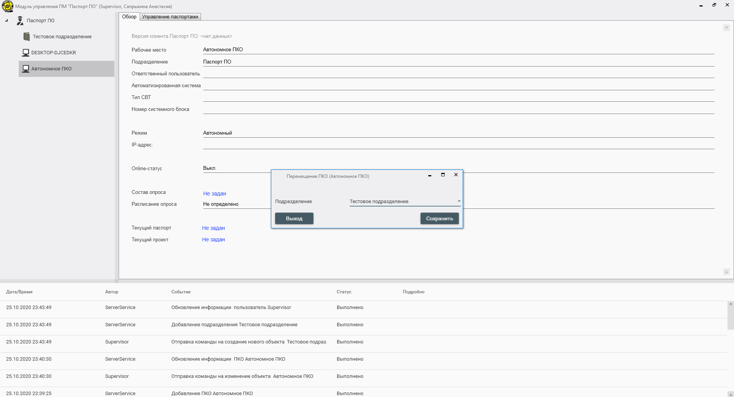The image size is (734, 397).
Task: Click the Подробно column header
Action: tap(414, 292)
